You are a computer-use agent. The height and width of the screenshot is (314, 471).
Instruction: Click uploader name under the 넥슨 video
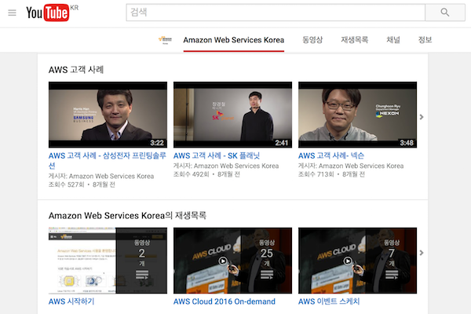[361, 166]
